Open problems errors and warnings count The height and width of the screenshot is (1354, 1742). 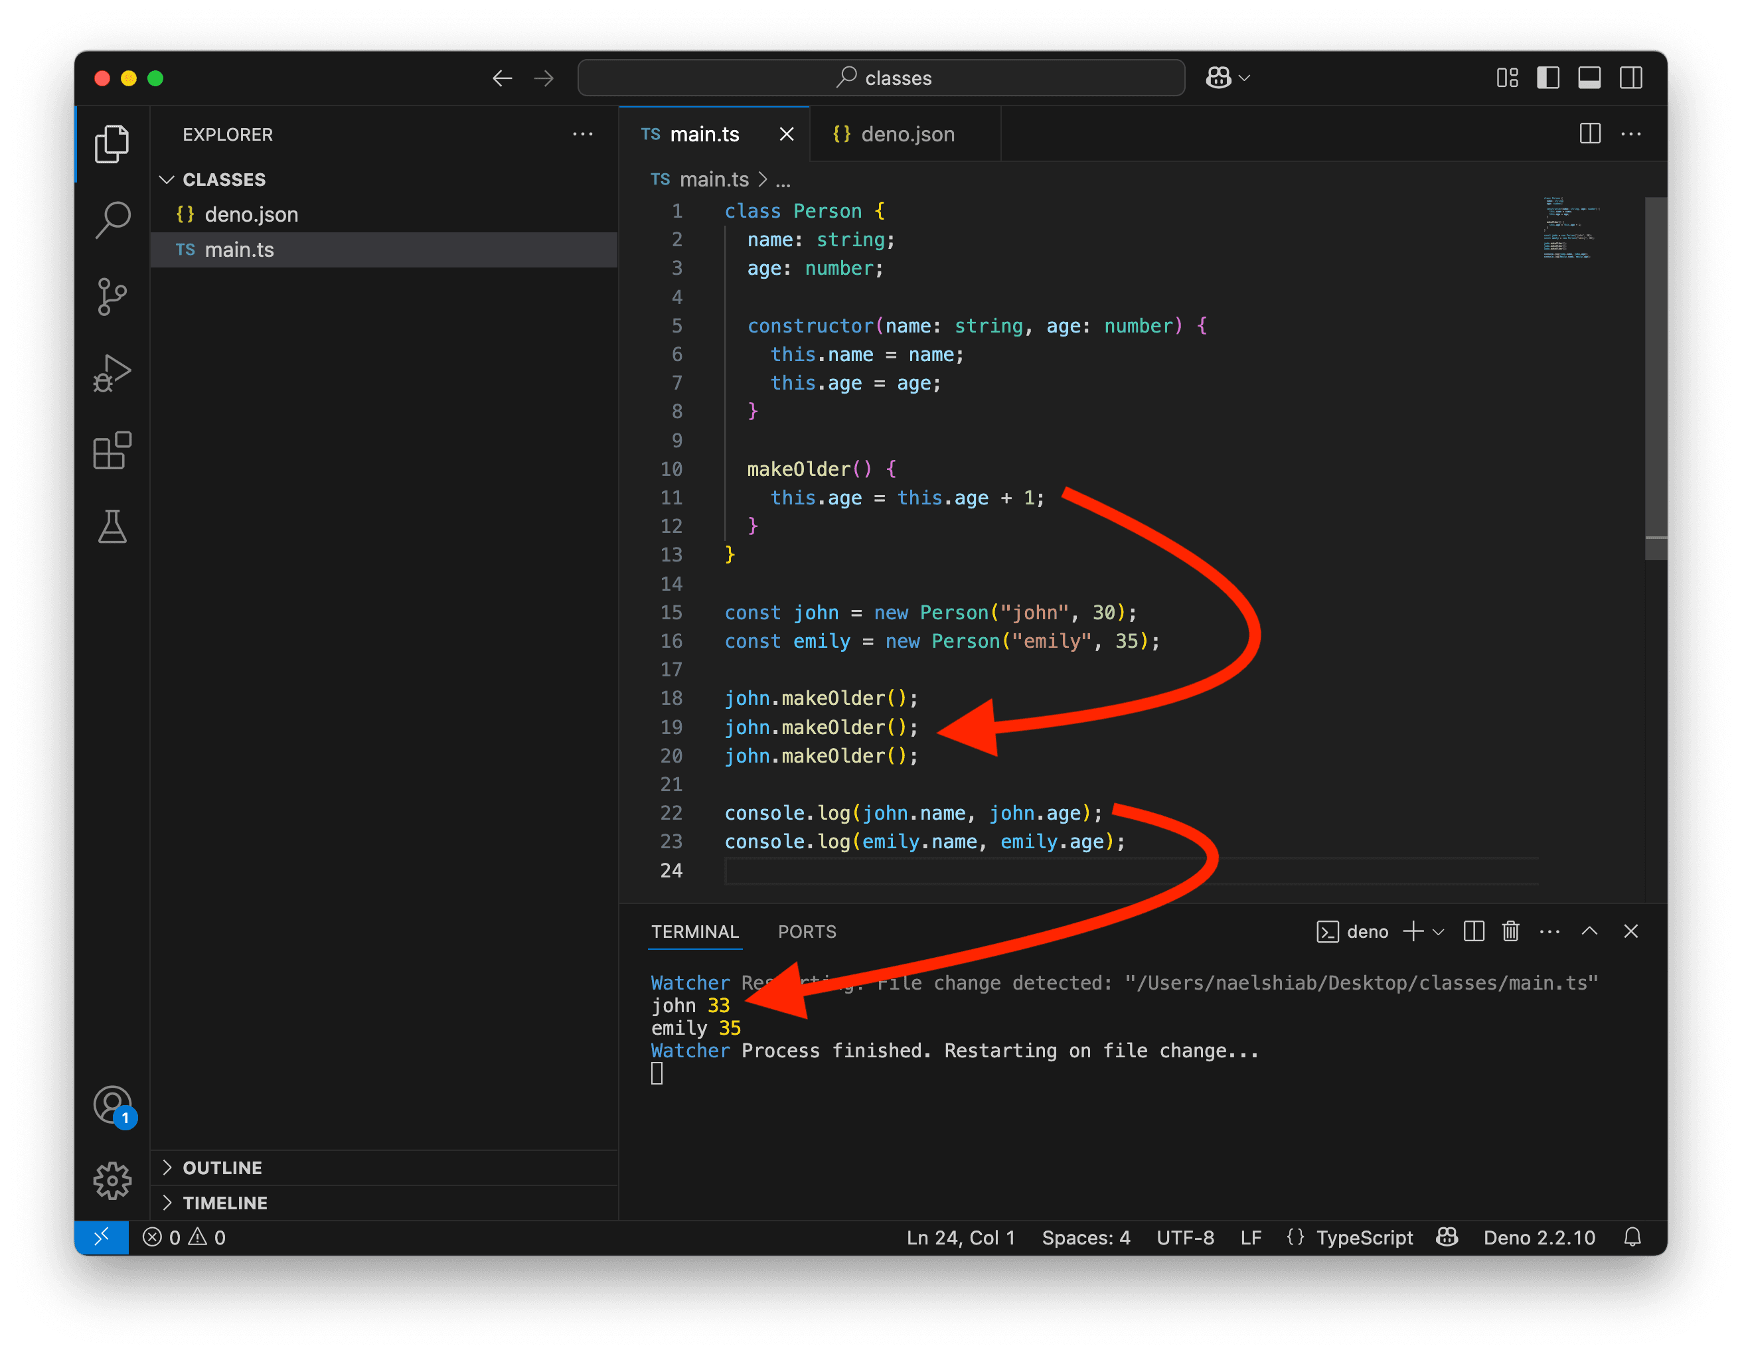point(185,1237)
